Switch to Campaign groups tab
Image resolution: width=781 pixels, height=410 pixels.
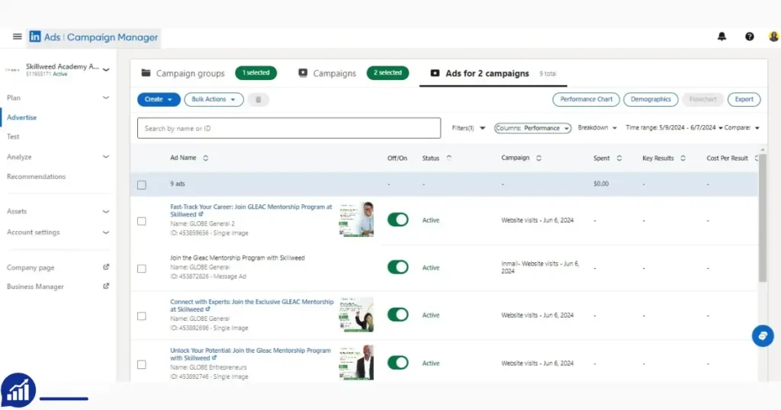tap(190, 73)
